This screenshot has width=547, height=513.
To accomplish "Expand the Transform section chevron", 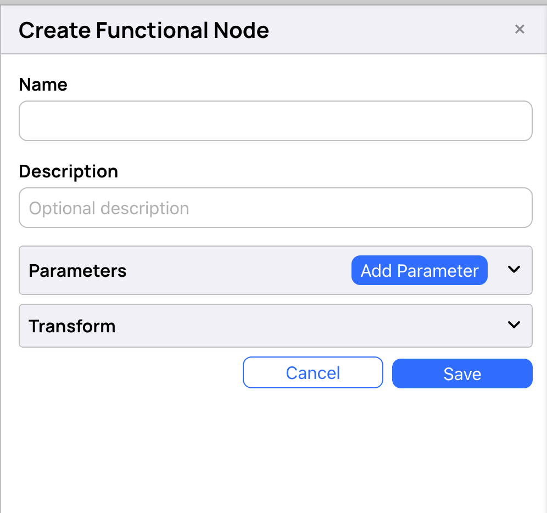I will [x=515, y=325].
